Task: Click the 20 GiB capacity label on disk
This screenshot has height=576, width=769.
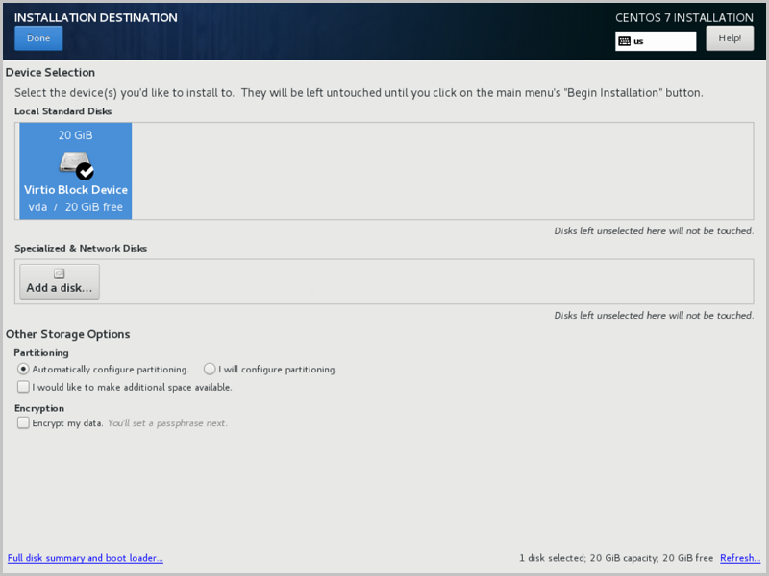Action: 76,135
